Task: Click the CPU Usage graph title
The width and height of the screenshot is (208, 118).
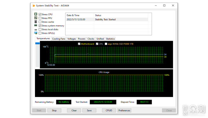Action: (104, 72)
